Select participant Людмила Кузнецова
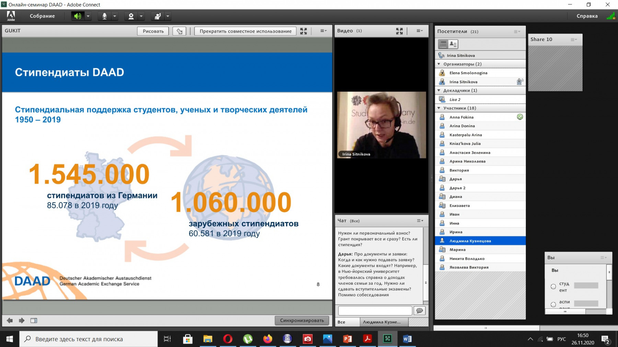This screenshot has width=618, height=347. coord(480,241)
